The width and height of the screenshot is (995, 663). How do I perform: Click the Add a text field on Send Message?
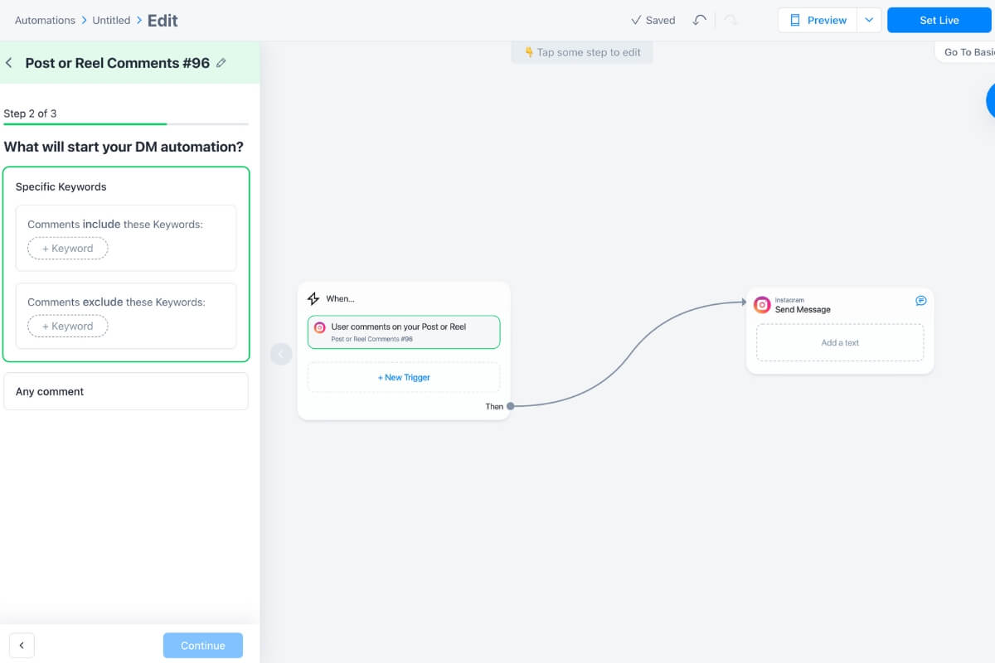click(840, 342)
